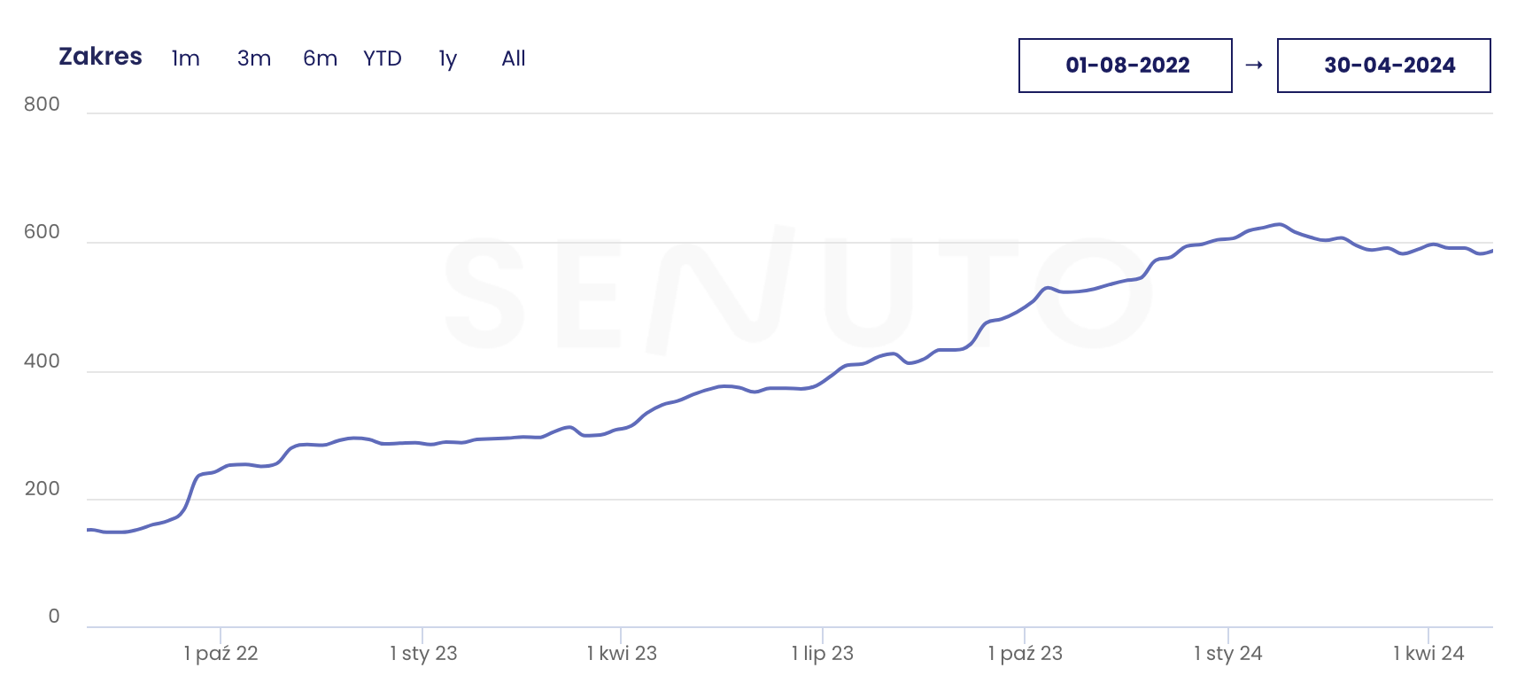Viewport: 1525px width, 691px height.
Task: Click the '1 paź 23' axis label
Action: [x=1025, y=654]
